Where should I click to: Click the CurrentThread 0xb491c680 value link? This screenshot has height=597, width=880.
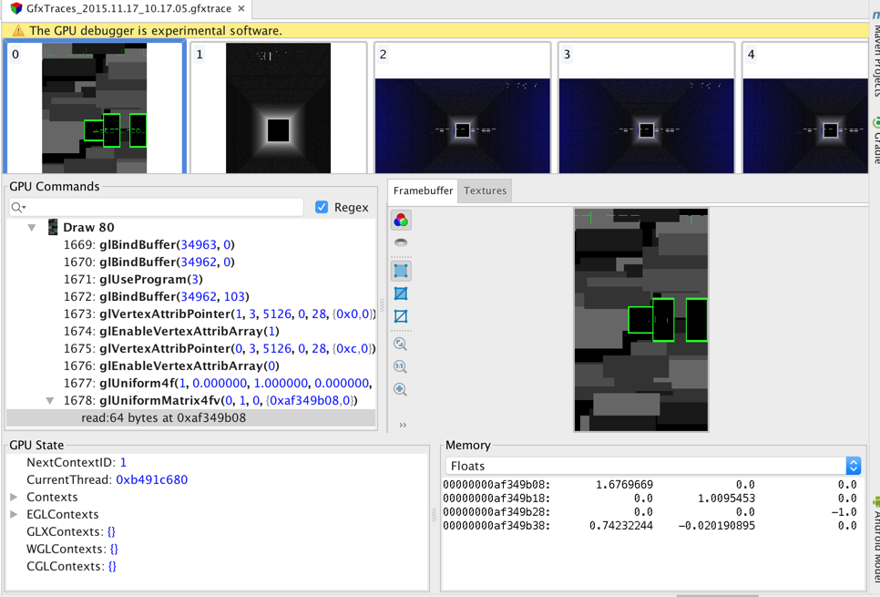(x=151, y=479)
